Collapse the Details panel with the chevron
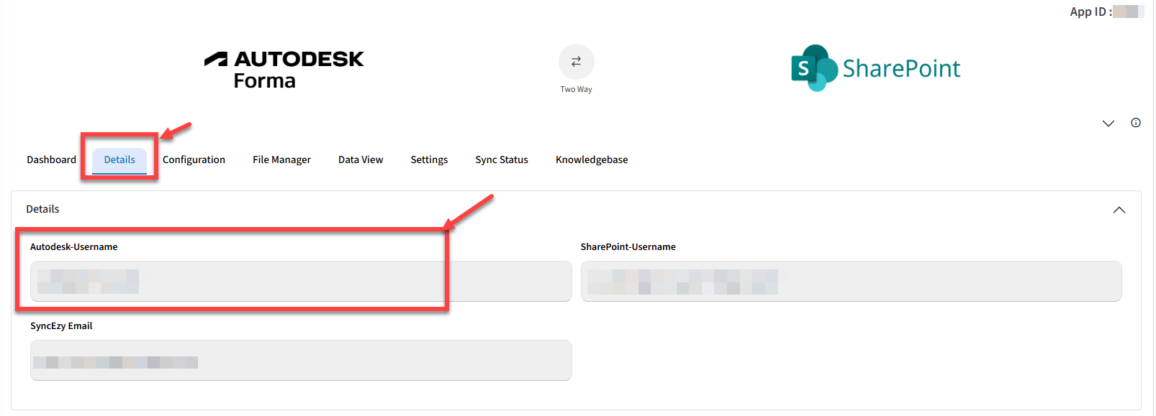 pyautogui.click(x=1119, y=210)
